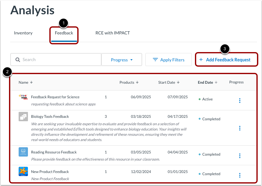The width and height of the screenshot is (262, 186).
Task: Click Apply Filters button
Action: (x=169, y=60)
